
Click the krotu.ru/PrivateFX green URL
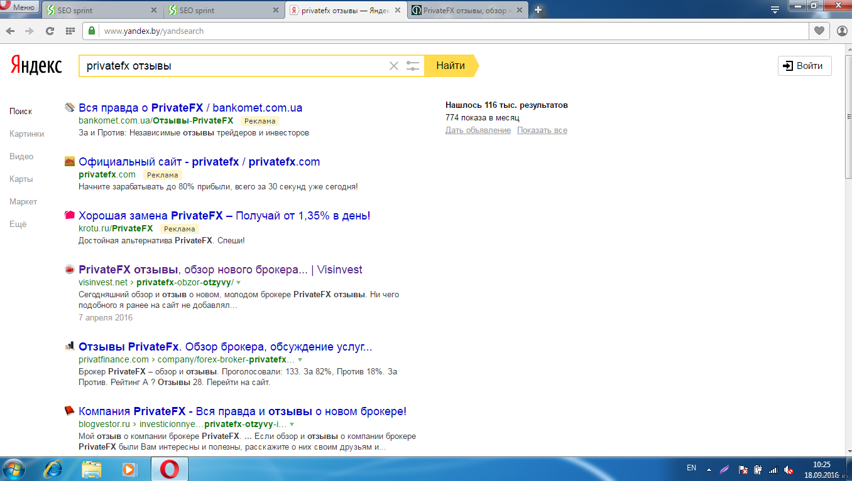[116, 228]
